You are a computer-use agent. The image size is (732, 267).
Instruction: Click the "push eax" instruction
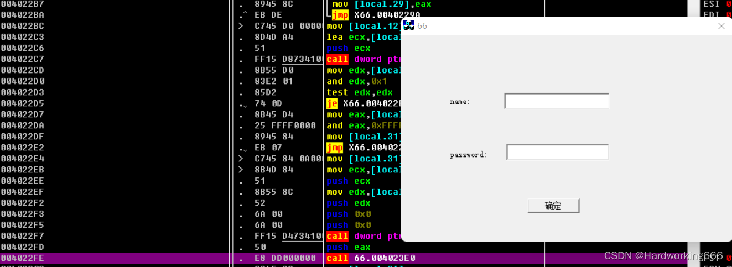(x=349, y=247)
